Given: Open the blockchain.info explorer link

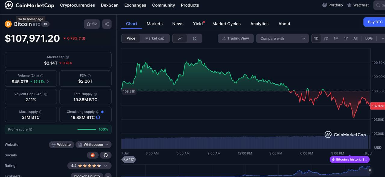Looking at the screenshot, I should (x=87, y=176).
